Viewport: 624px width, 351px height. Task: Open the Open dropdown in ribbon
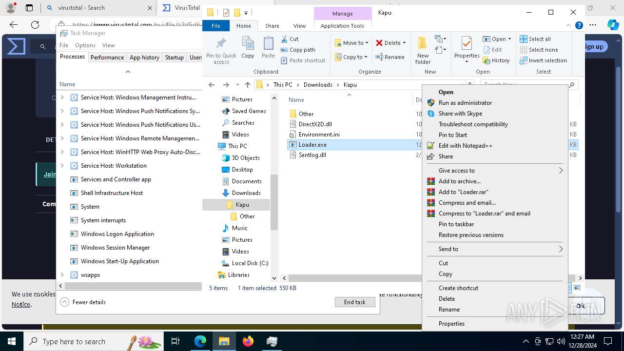click(497, 39)
